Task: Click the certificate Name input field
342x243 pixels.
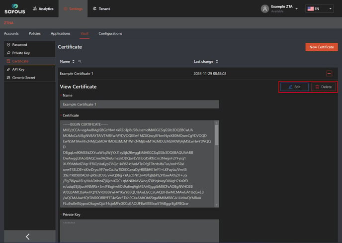Action: tap(139, 105)
